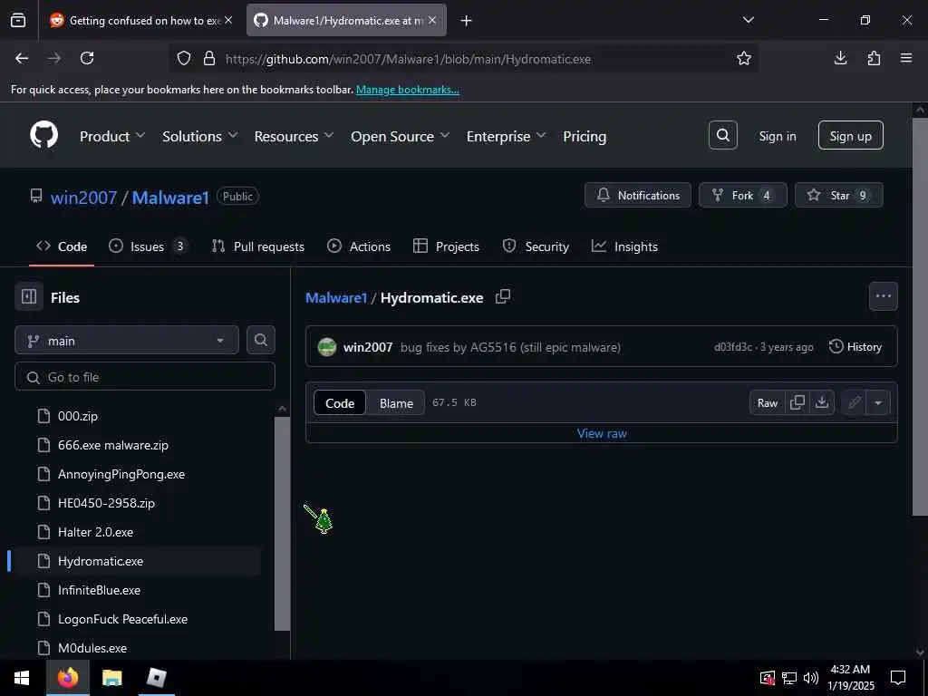Image resolution: width=928 pixels, height=696 pixels.
Task: Click the file tree search icon button
Action: (x=260, y=341)
